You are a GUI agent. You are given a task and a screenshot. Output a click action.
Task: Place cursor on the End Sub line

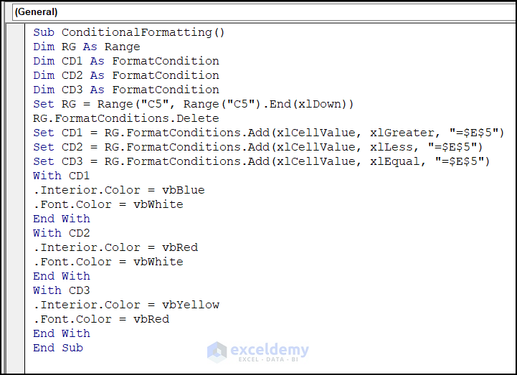[58, 348]
